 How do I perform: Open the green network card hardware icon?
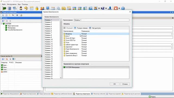point(4,8)
